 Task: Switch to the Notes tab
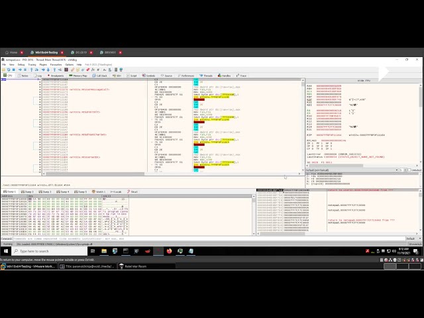23,76
